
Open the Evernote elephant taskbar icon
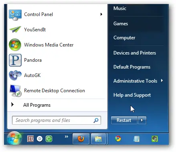tap(155, 139)
